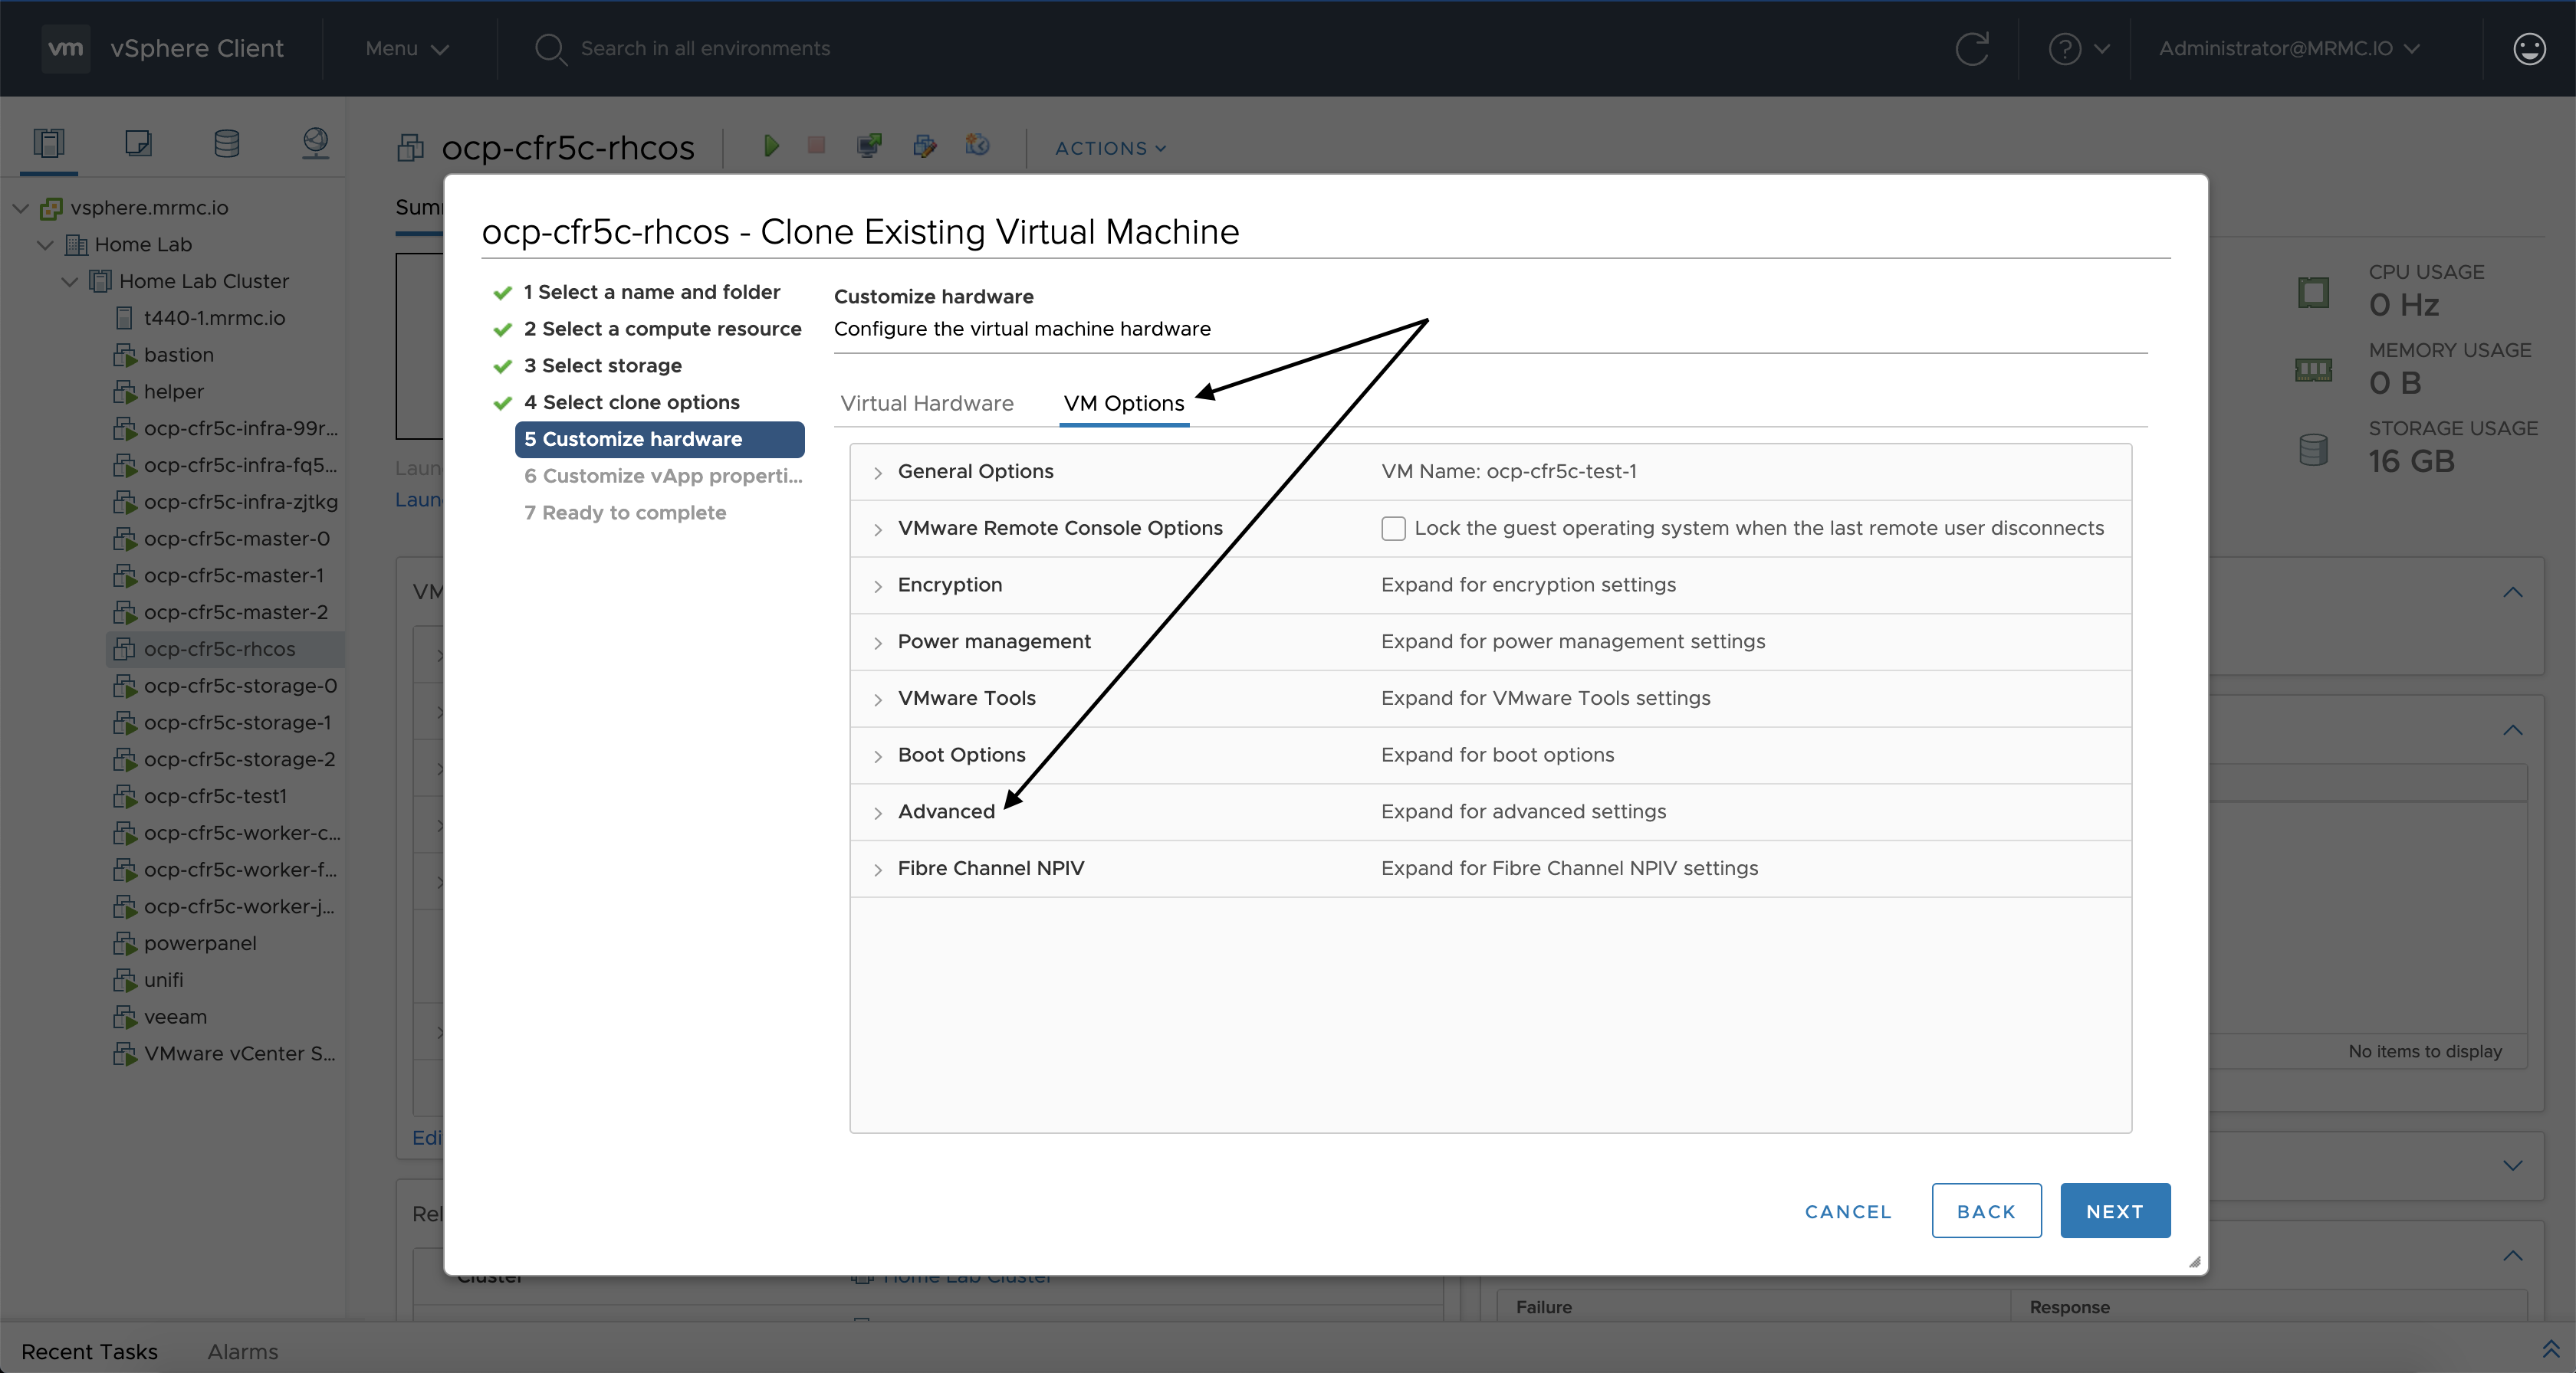The image size is (2576, 1373).
Task: Switch to the Storage inventory icon
Action: [x=227, y=143]
